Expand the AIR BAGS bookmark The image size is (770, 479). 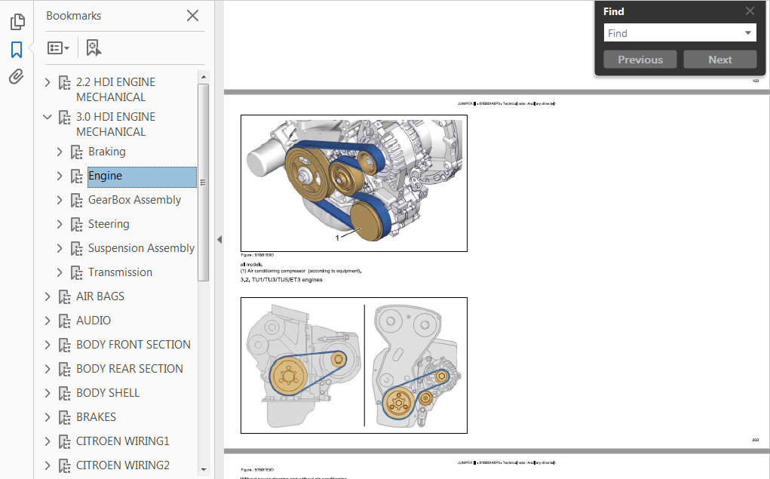pos(48,296)
